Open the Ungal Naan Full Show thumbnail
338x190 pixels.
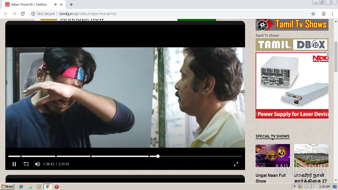[273, 155]
